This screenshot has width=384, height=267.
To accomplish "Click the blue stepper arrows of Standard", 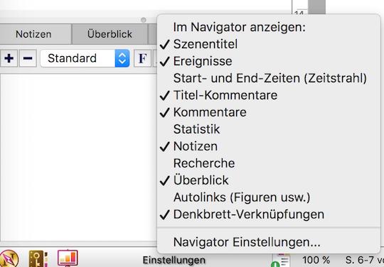I will (122, 58).
